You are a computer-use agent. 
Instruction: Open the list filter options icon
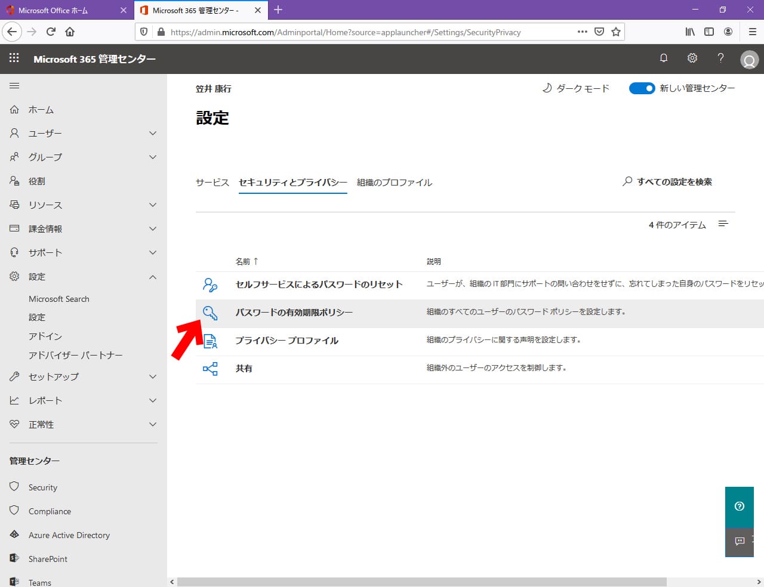[723, 224]
